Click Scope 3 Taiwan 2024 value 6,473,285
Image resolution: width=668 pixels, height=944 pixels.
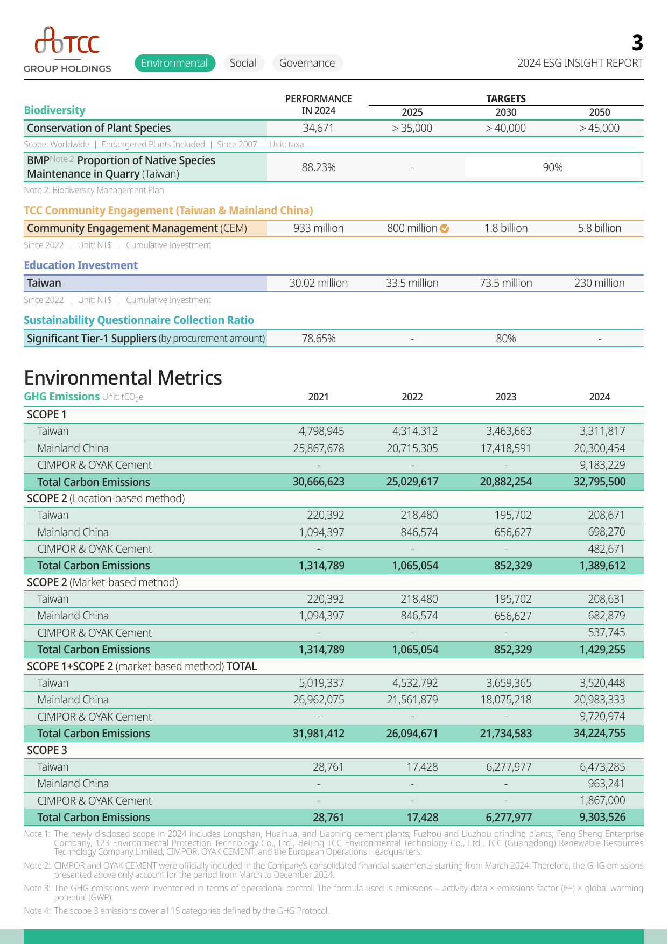[x=602, y=767]
